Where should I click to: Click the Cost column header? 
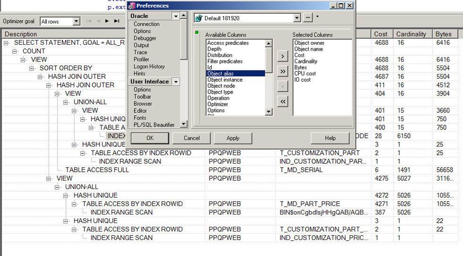382,34
